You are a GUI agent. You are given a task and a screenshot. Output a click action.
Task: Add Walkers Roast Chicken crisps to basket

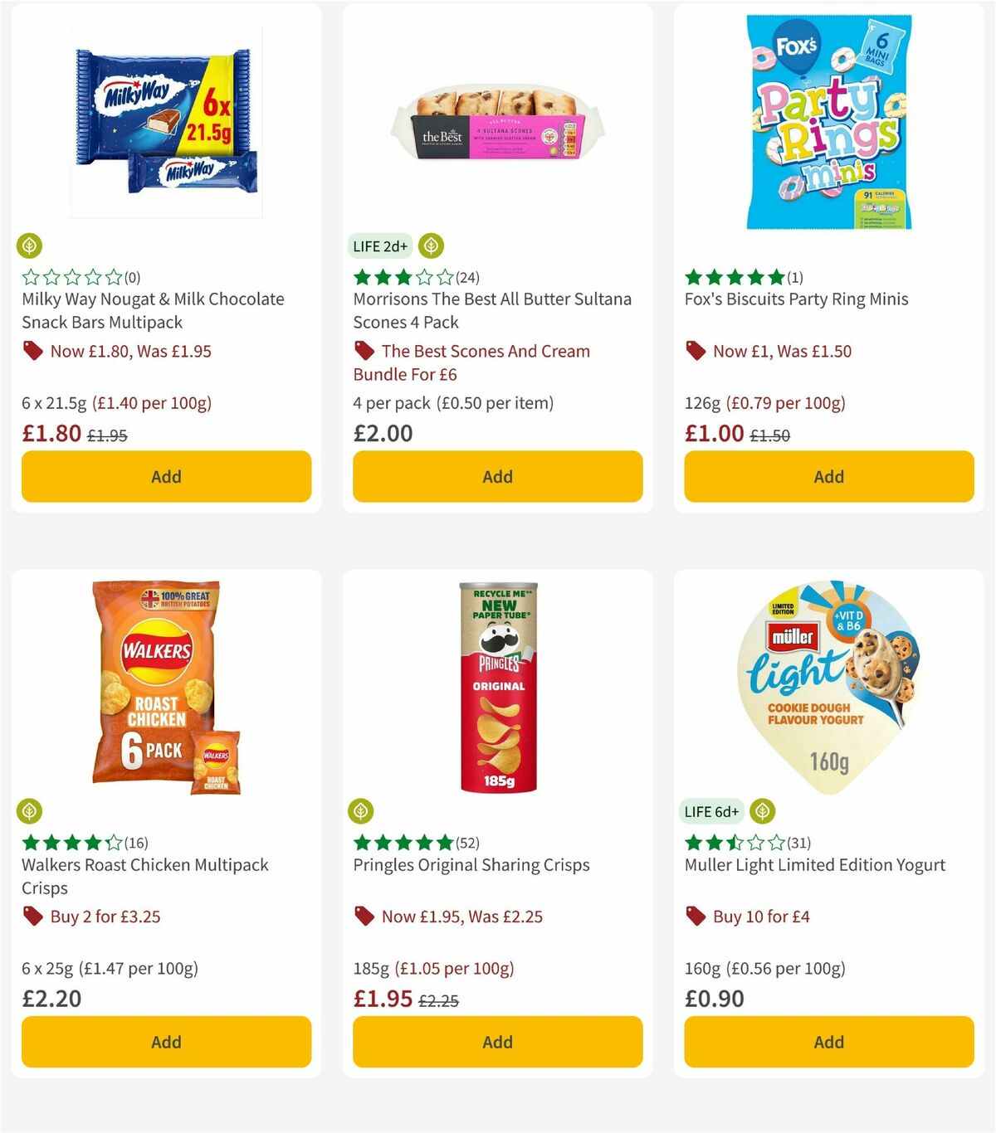click(x=165, y=1042)
